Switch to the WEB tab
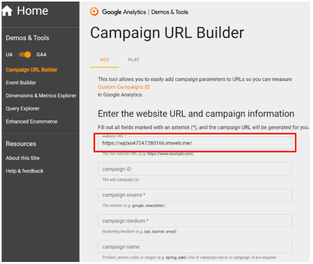This screenshot has width=313, height=264. [x=104, y=60]
